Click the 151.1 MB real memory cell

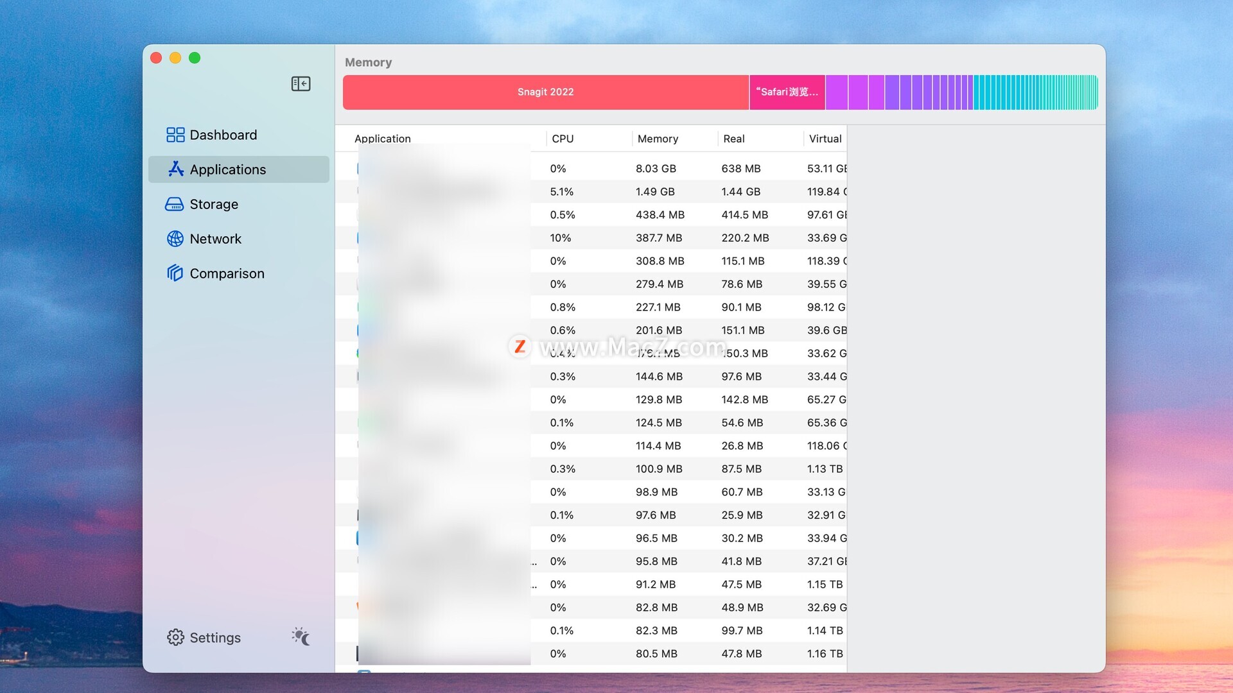point(743,330)
